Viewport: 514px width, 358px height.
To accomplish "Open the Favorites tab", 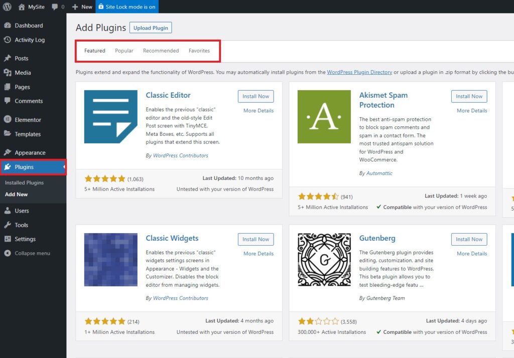I will [199, 51].
